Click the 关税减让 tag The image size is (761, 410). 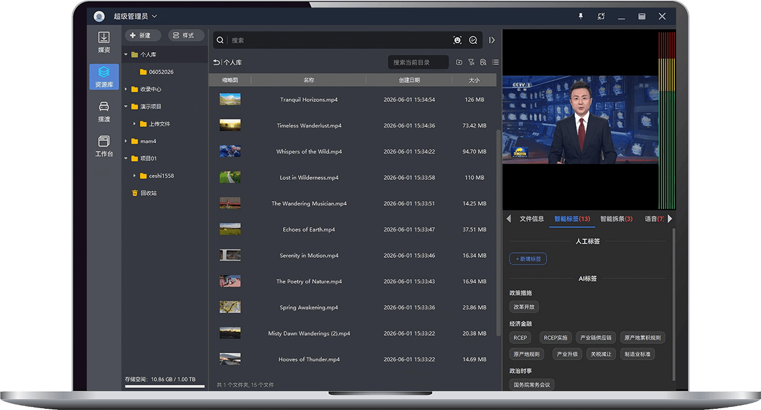click(x=601, y=354)
